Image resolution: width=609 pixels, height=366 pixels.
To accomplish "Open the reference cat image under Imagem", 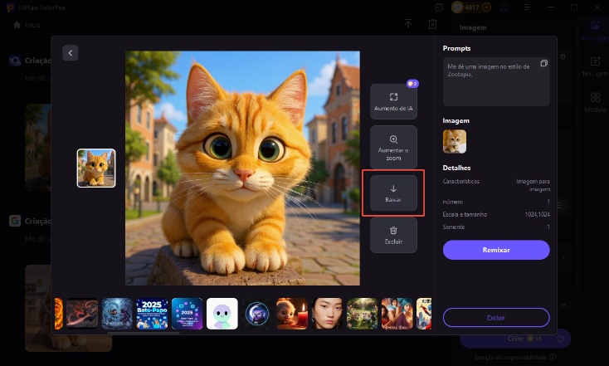I will pos(455,141).
